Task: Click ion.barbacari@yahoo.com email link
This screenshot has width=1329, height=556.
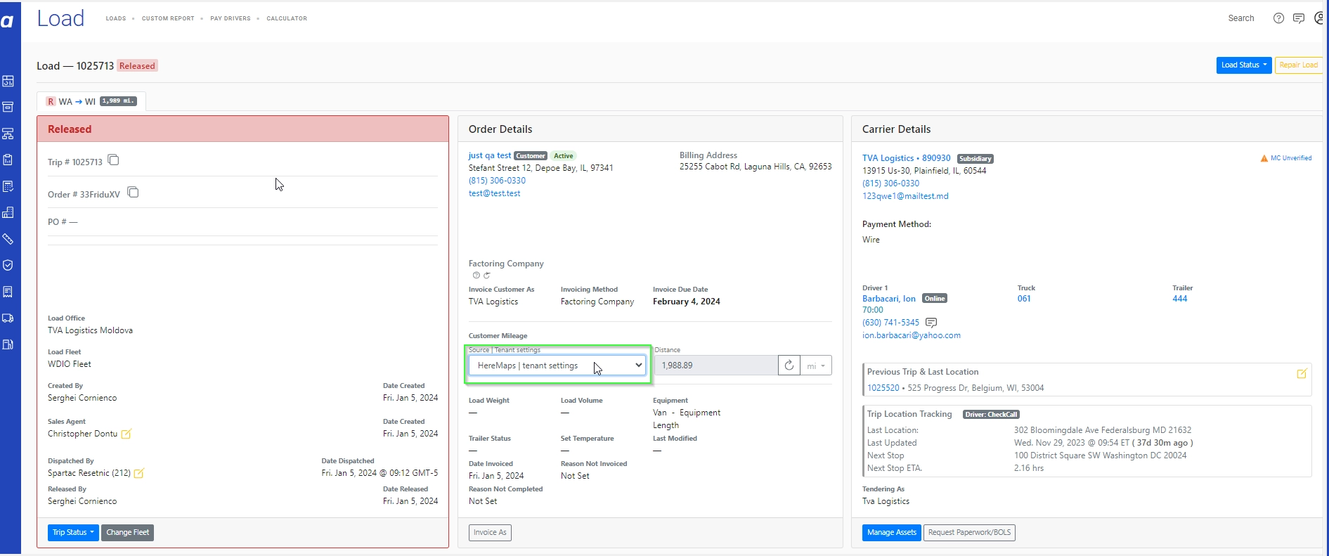Action: tap(912, 335)
